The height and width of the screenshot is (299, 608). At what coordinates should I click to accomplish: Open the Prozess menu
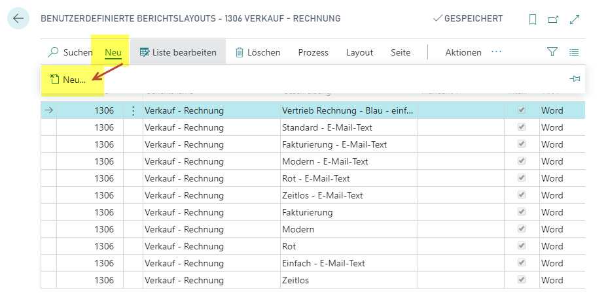point(313,52)
